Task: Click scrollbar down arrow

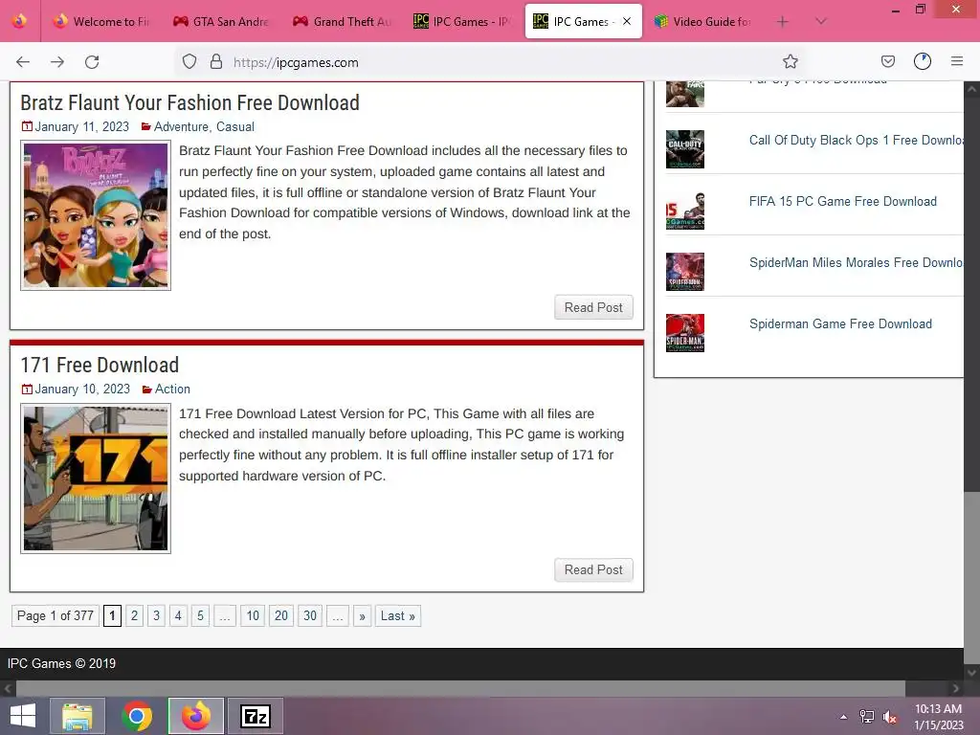Action: [x=972, y=673]
